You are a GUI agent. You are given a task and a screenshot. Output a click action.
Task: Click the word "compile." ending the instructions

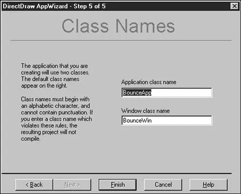[30, 139]
